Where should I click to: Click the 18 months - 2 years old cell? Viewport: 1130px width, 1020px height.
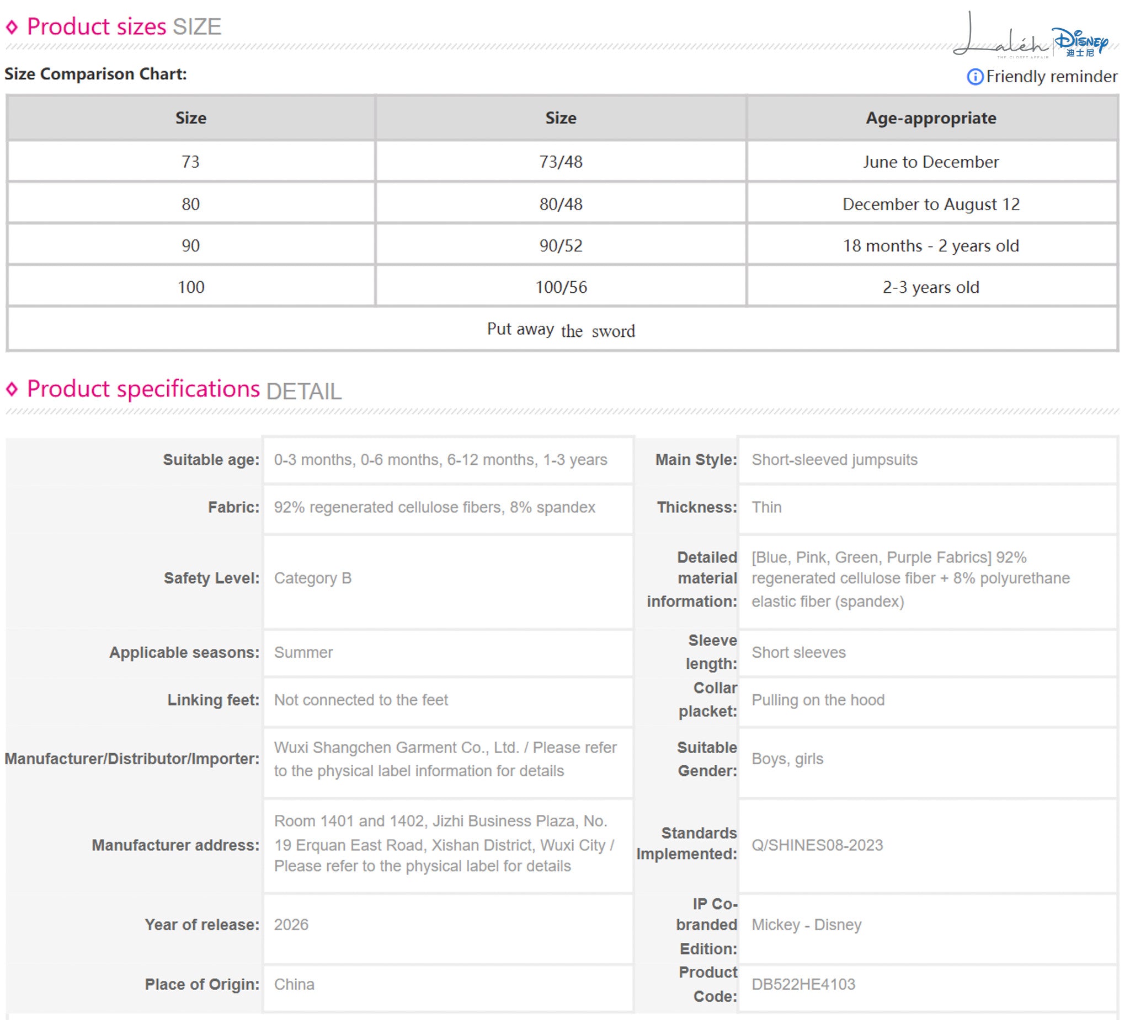pyautogui.click(x=931, y=245)
